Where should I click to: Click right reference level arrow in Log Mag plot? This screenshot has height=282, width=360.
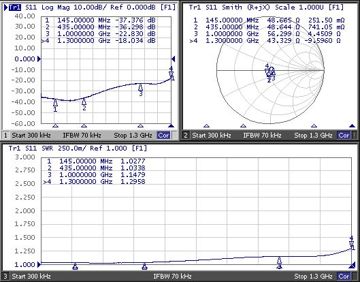click(173, 59)
